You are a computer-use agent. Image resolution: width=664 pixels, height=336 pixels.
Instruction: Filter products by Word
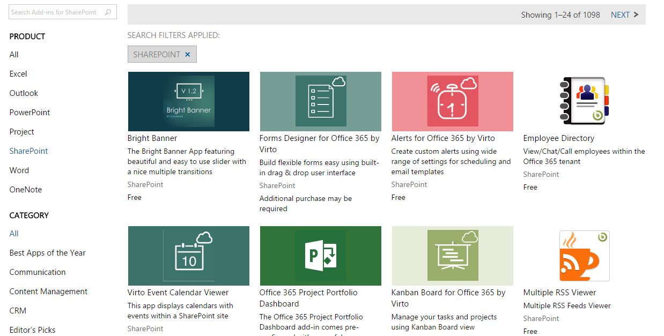19,170
